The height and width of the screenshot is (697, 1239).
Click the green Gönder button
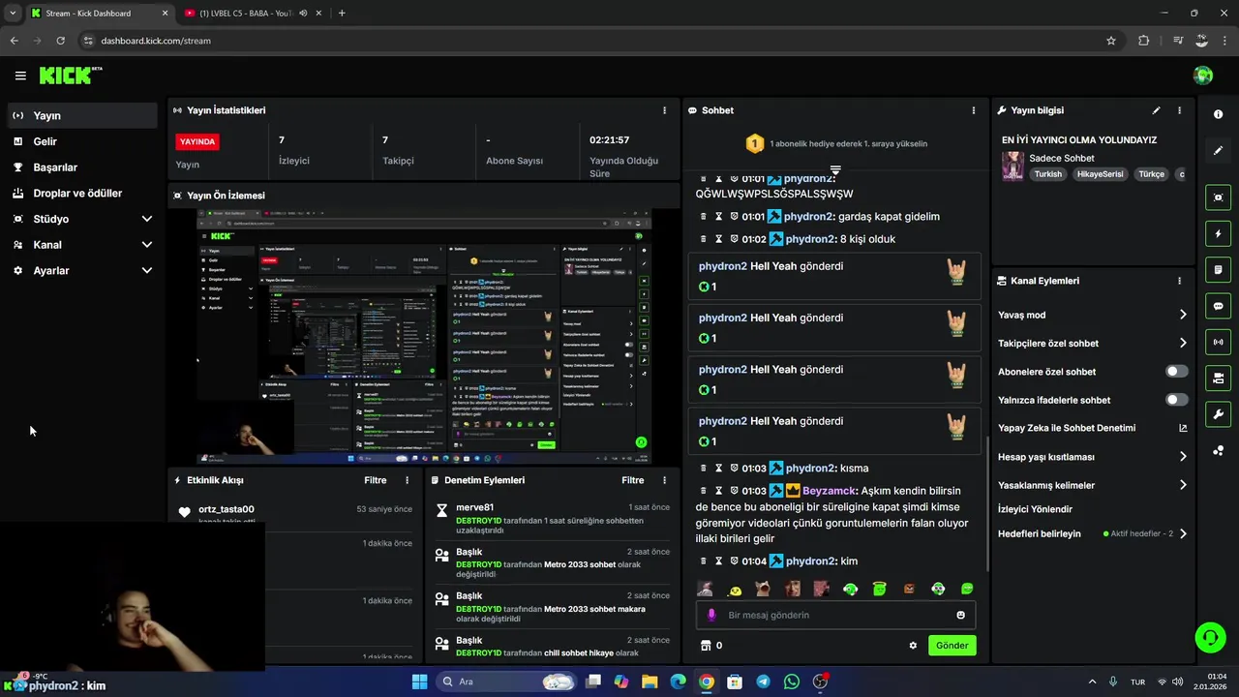952,646
